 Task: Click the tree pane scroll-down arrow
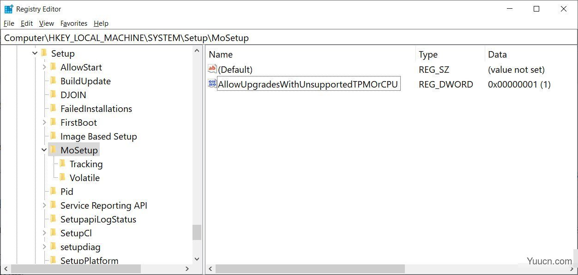point(197,259)
